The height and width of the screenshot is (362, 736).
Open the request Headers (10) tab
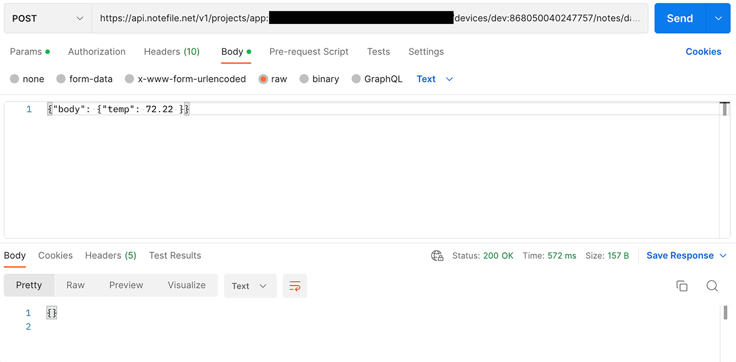click(172, 51)
